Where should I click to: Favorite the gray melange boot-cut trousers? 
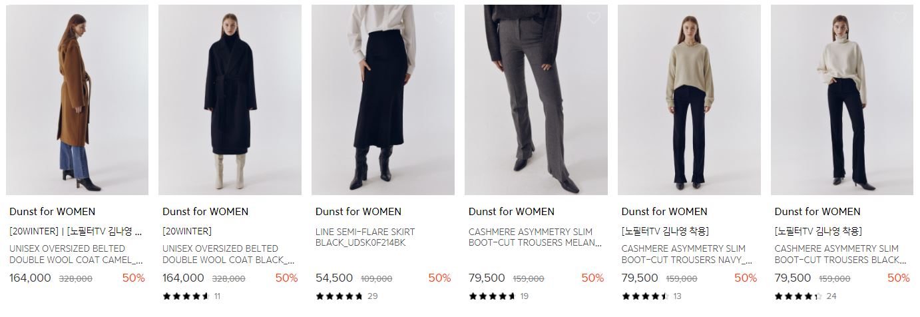click(x=593, y=18)
